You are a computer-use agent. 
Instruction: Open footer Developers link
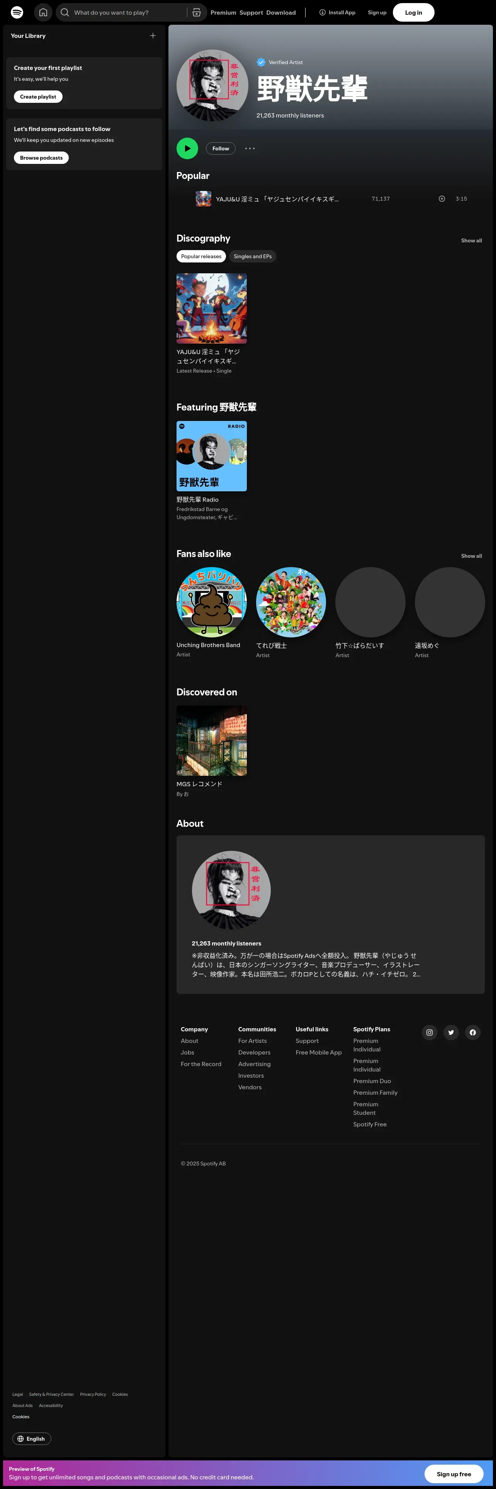[x=254, y=1053]
